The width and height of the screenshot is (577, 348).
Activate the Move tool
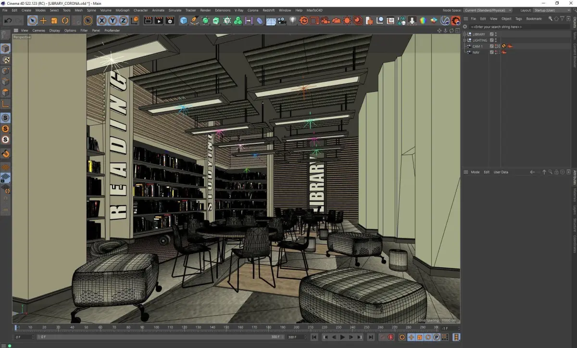pyautogui.click(x=43, y=21)
